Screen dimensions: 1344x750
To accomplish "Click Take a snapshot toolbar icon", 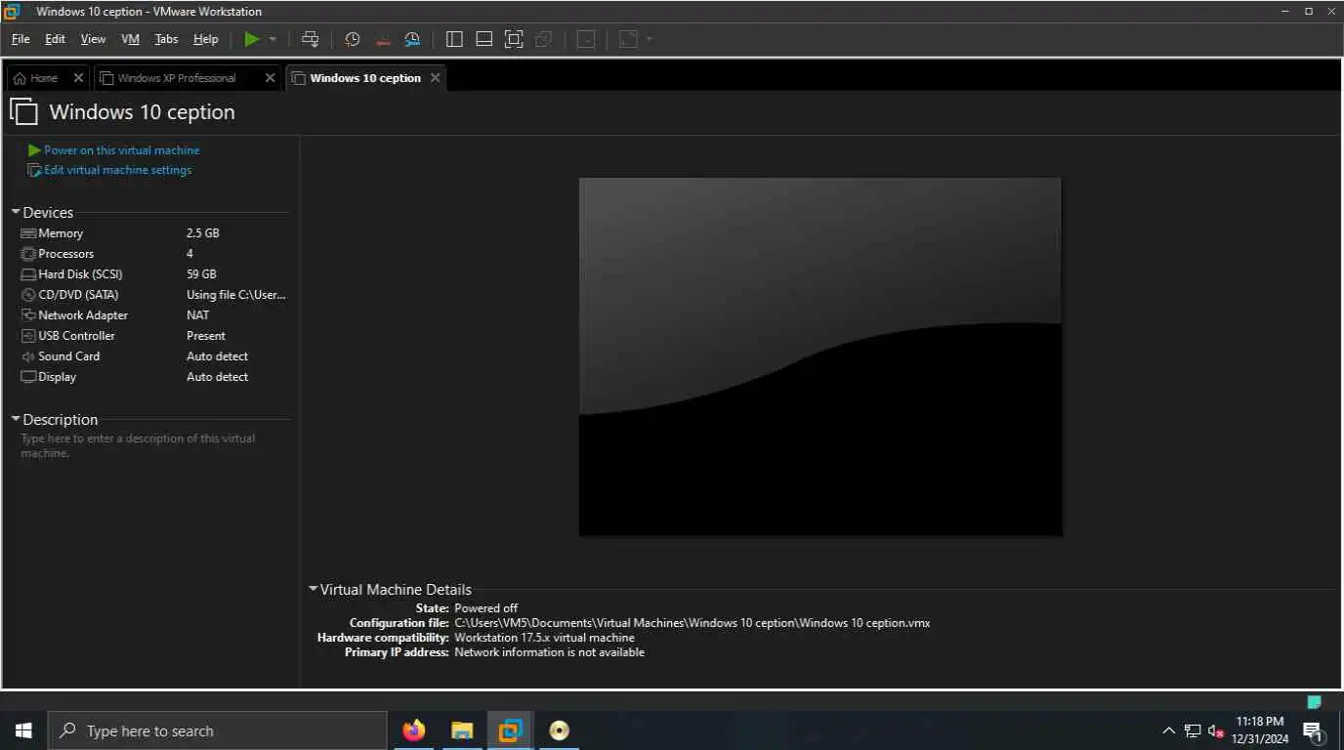I will pos(353,39).
